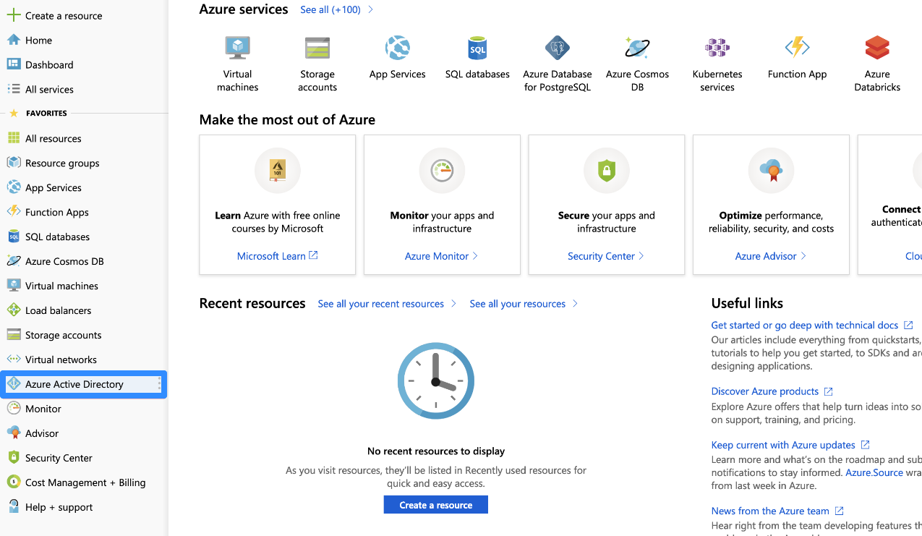Click the Create a resource plus icon
Viewport: 922px width, 536px height.
[x=13, y=15]
